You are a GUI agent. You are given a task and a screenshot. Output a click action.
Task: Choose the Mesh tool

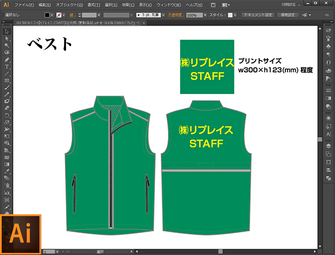pos(7,157)
